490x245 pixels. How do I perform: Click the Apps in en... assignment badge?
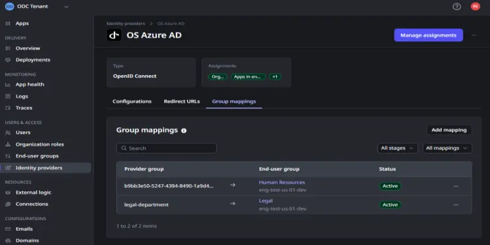[x=248, y=76]
